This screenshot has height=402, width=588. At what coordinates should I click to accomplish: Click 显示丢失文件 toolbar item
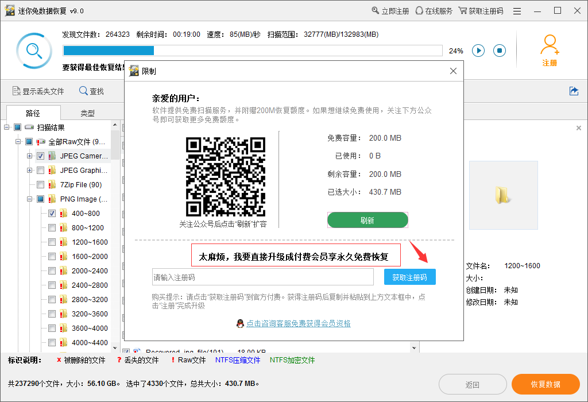[x=38, y=91]
